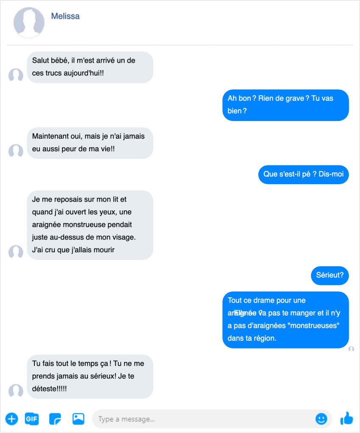The width and height of the screenshot is (360, 433).
Task: Open the sticker picker
Action: pos(55,419)
